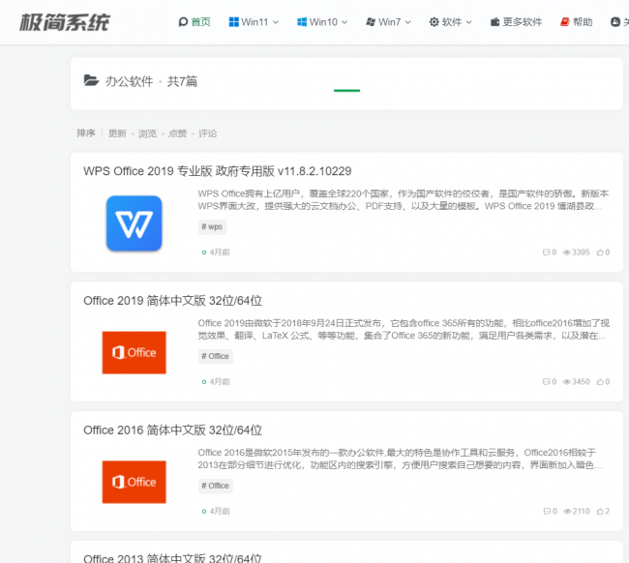Open the Office 2019 简体中文版 article title
This screenshot has height=563, width=629.
173,301
